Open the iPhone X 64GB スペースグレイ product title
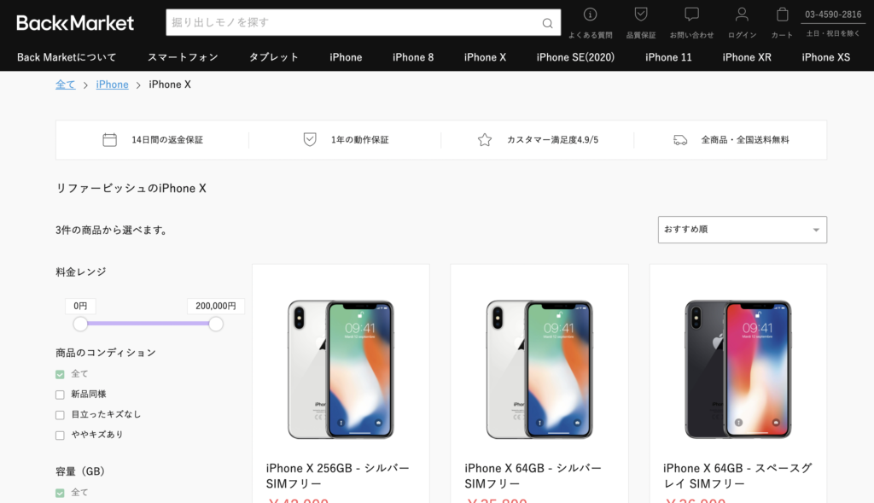The image size is (874, 503). point(737,476)
